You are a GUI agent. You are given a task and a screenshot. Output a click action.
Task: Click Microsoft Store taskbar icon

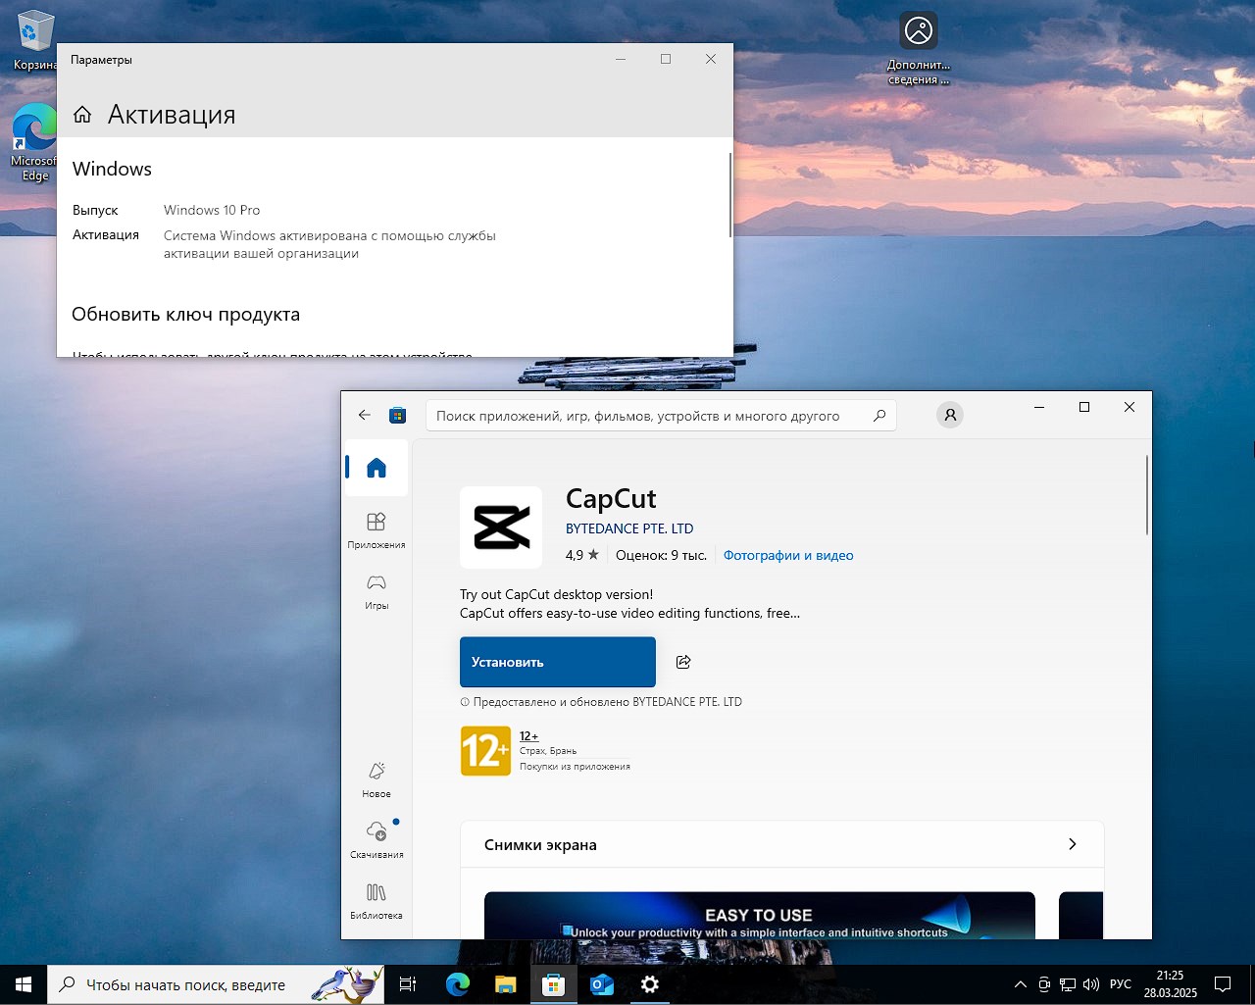tap(554, 984)
